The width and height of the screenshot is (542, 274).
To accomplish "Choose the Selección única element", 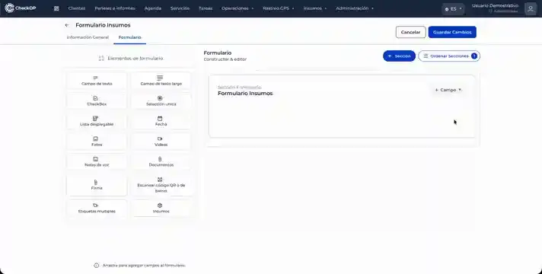I will pos(161,101).
